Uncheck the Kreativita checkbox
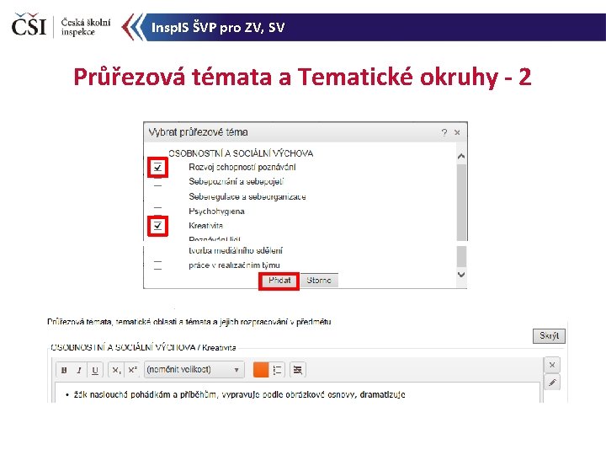 click(x=157, y=226)
